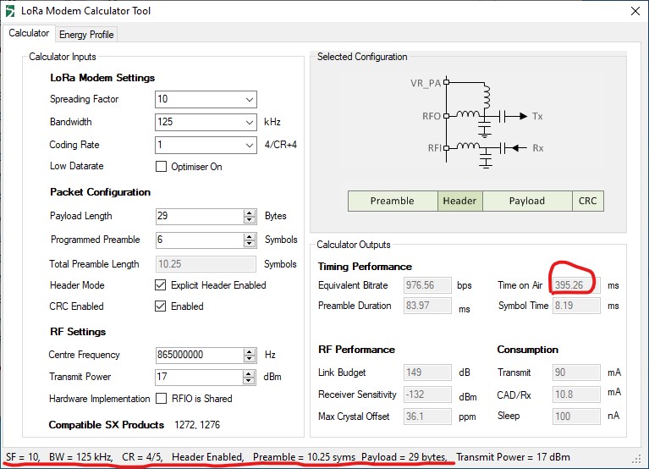The height and width of the screenshot is (469, 649).
Task: Click the Link Budget output field
Action: coord(427,372)
